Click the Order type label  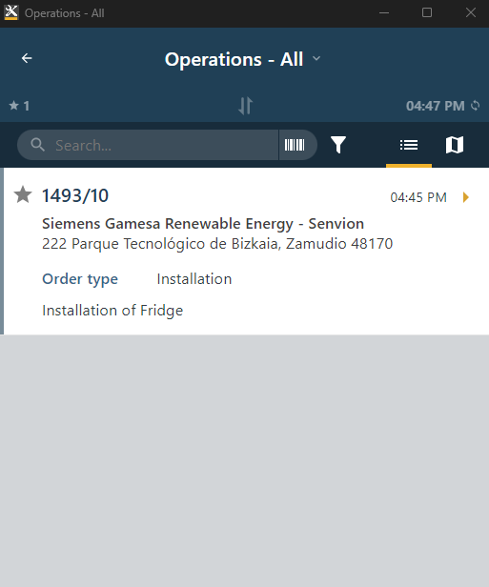point(80,279)
